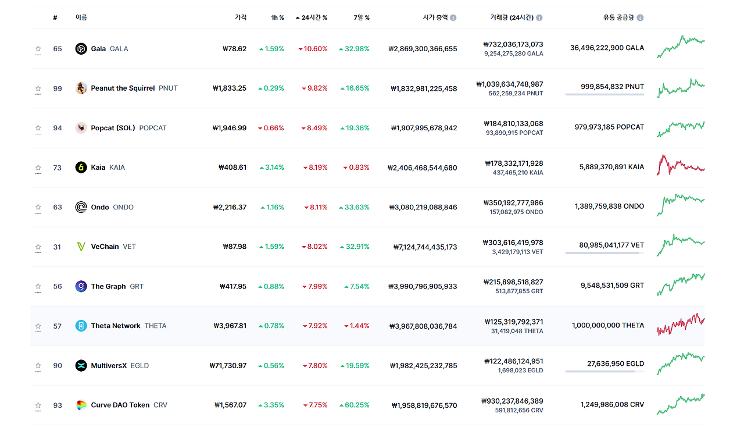Click EGLD circulating supply progress bar
This screenshot has width=744, height=431.
pyautogui.click(x=604, y=371)
